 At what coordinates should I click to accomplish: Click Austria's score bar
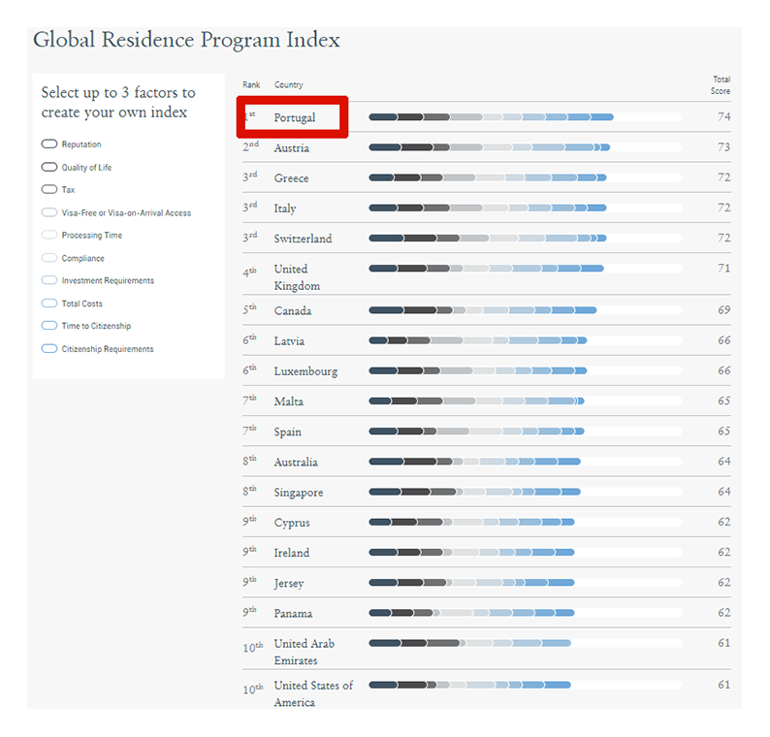pos(525,147)
